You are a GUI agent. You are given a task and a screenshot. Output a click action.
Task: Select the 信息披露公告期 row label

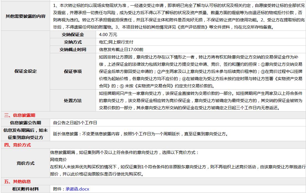pyautogui.click(x=25, y=123)
